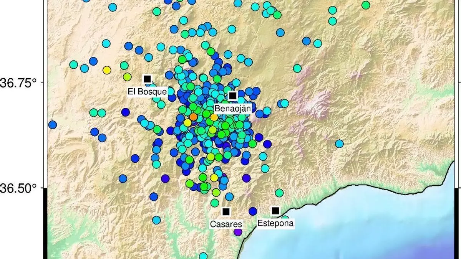
Task: Click the El Bosque black square marker
Action: pyautogui.click(x=147, y=79)
